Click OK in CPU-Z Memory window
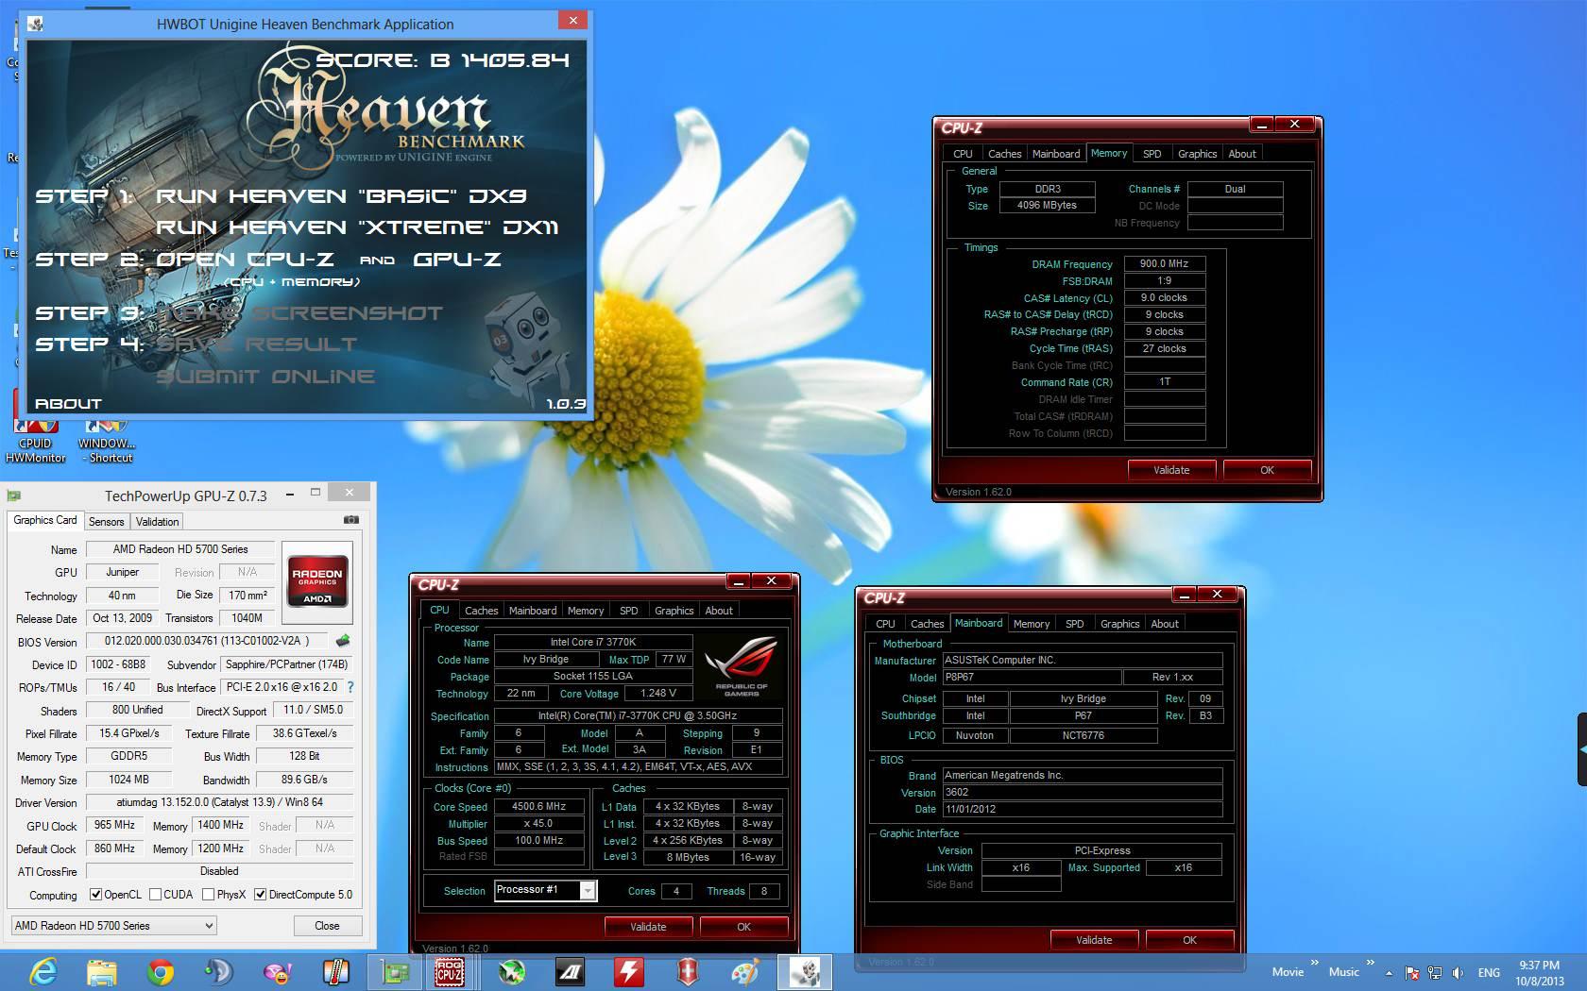The height and width of the screenshot is (991, 1587). coord(1267,470)
